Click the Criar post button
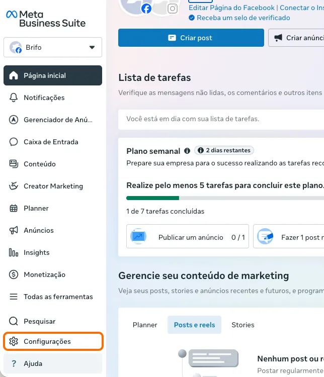This screenshot has height=377, width=324. tap(191, 38)
